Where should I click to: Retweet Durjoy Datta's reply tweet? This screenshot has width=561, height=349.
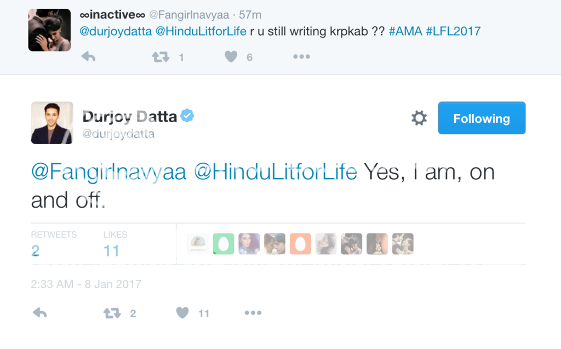point(112,313)
